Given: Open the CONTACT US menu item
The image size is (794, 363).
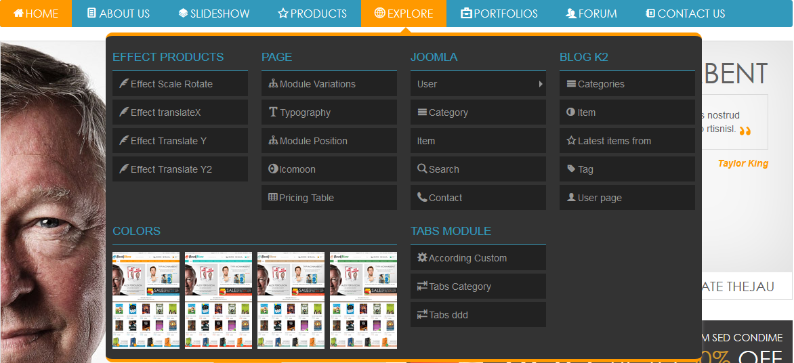Looking at the screenshot, I should click(x=686, y=13).
